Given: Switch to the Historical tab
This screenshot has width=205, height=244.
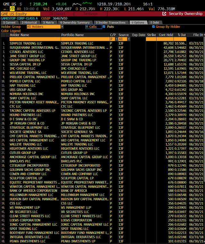Looking at the screenshot, I should 29,23.
